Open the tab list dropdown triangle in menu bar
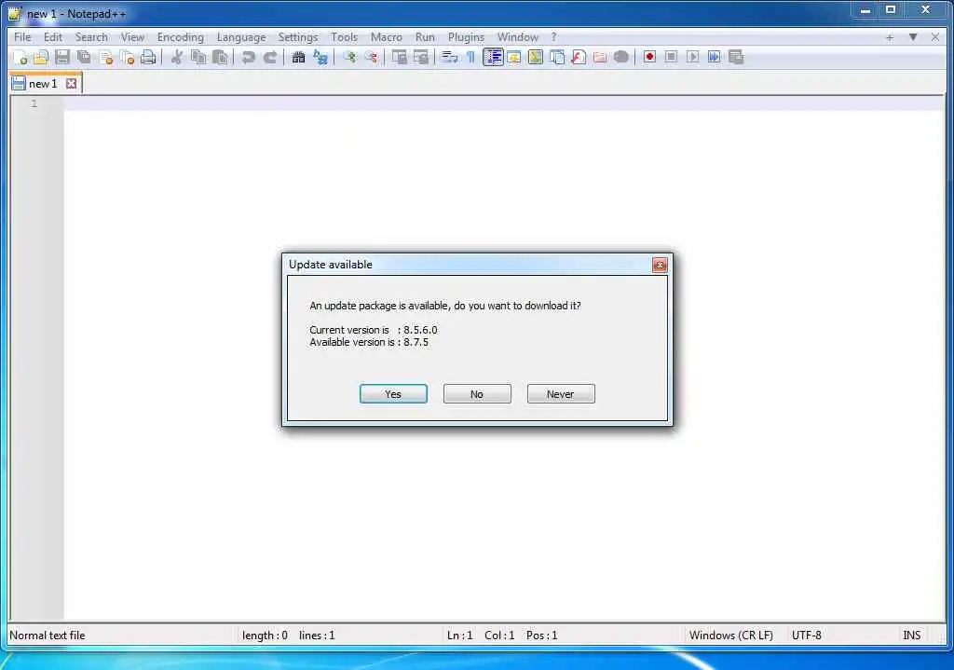Screen dimensions: 954x670 tap(913, 37)
